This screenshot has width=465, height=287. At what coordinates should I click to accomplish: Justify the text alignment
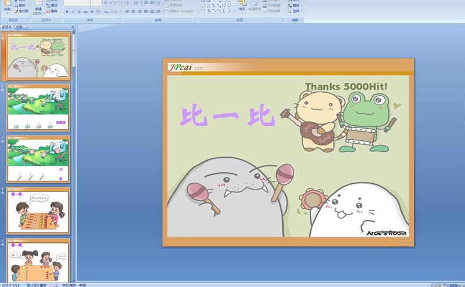pyautogui.click(x=146, y=12)
